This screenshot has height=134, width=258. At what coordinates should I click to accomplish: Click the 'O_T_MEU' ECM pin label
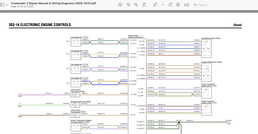click(x=134, y=94)
